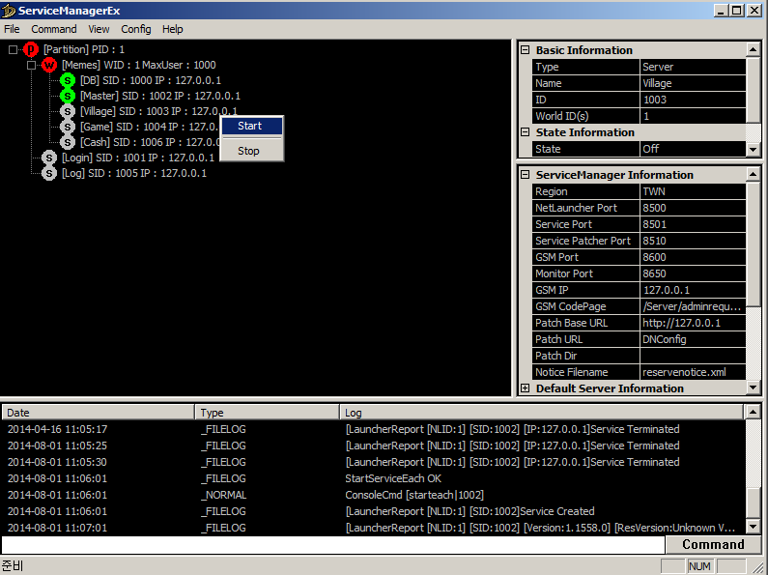The height and width of the screenshot is (575, 768).
Task: Click the Region value 'TWN'
Action: pos(693,191)
